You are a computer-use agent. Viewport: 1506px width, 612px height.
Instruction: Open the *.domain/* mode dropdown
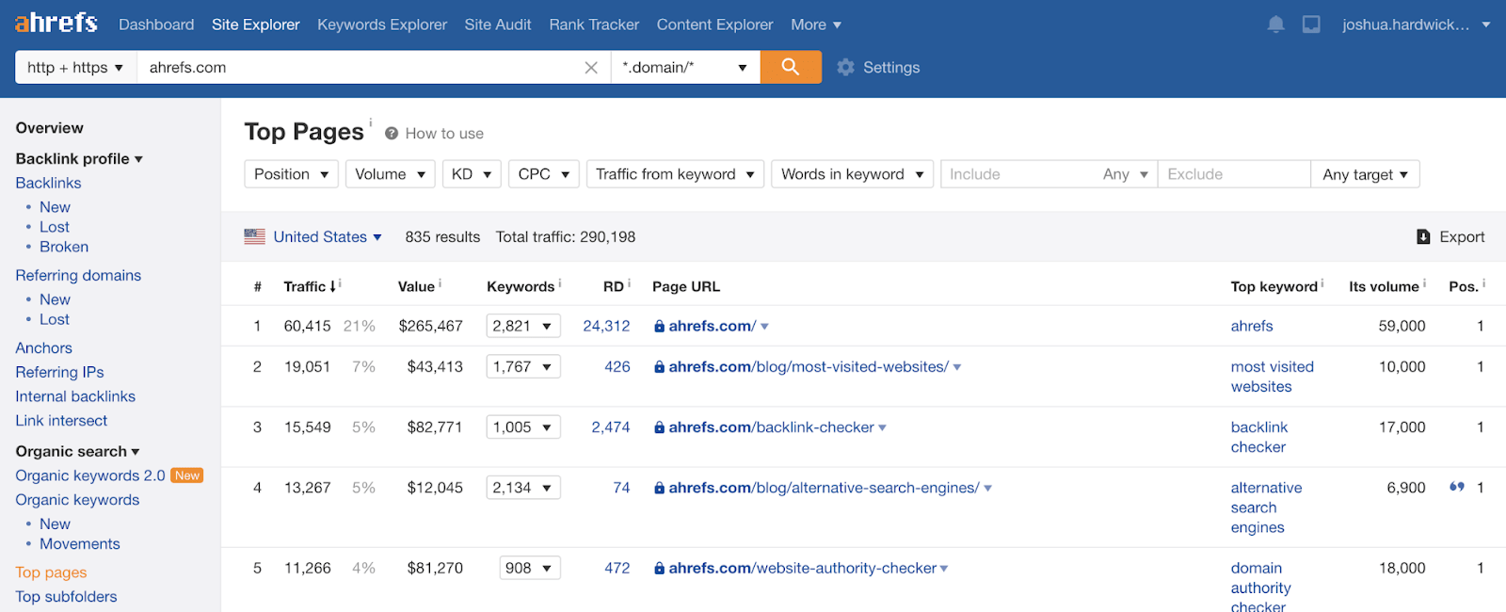click(685, 68)
